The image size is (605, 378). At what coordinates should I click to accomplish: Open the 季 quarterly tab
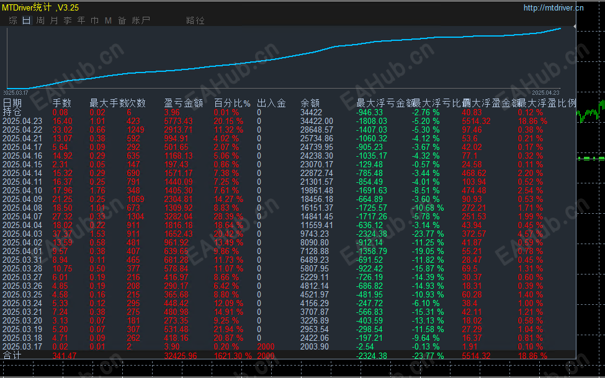(x=68, y=20)
